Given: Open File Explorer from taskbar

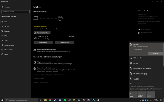Looking at the screenshot, I should tap(46, 100).
